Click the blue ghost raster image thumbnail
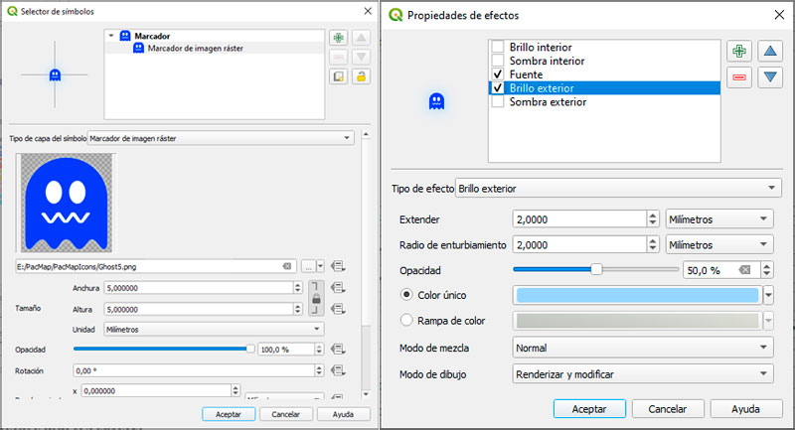795x430 pixels. tap(67, 204)
